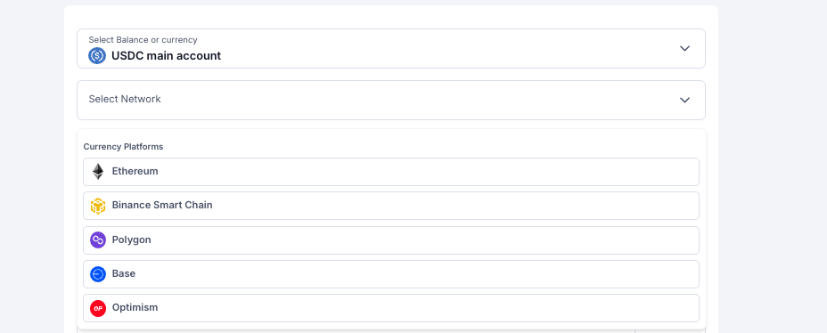
Task: Click the Binance Smart Chain yellow icon
Action: 98,206
